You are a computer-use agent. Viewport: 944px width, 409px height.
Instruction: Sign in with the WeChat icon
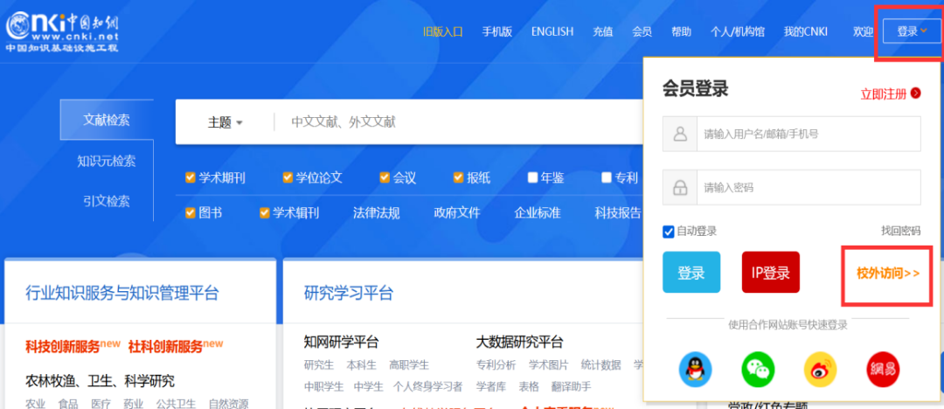758,370
